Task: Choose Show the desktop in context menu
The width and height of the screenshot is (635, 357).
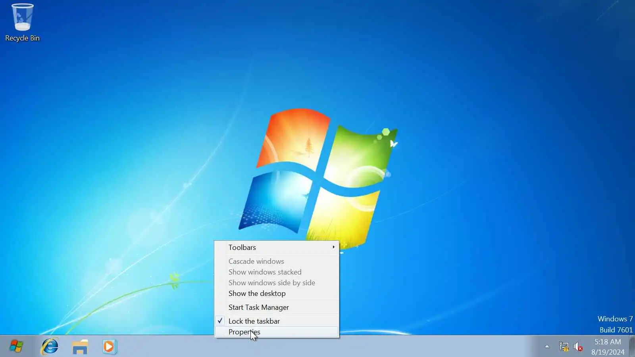Action: point(277,293)
